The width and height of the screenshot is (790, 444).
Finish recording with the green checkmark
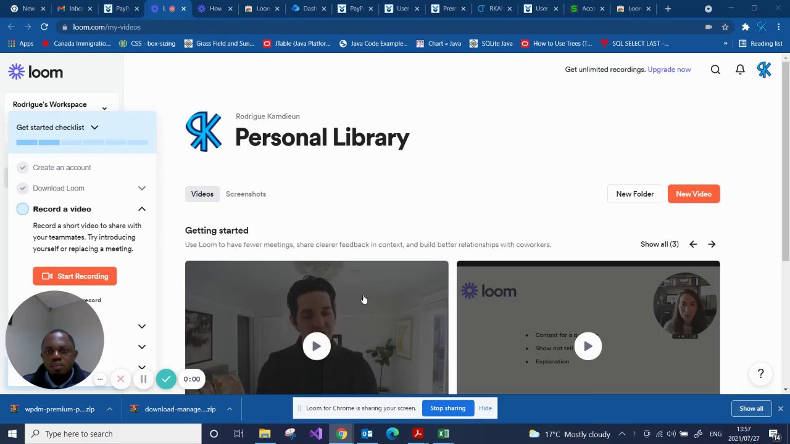[x=166, y=379]
